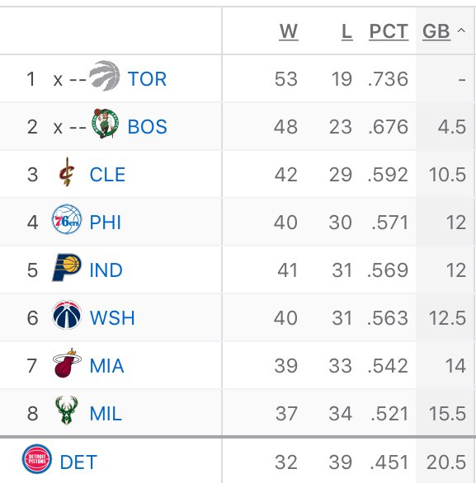Click the Philadelphia 76ers logo

tap(67, 219)
